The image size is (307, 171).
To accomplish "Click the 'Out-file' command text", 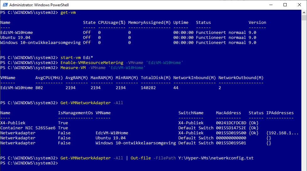I will [x=141, y=158].
